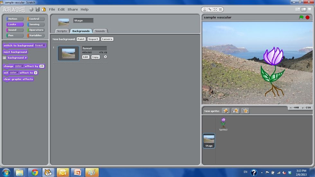Screen dimensions: 315x177
Task: Open color dropdown in change effect block
Action: click(x=19, y=66)
